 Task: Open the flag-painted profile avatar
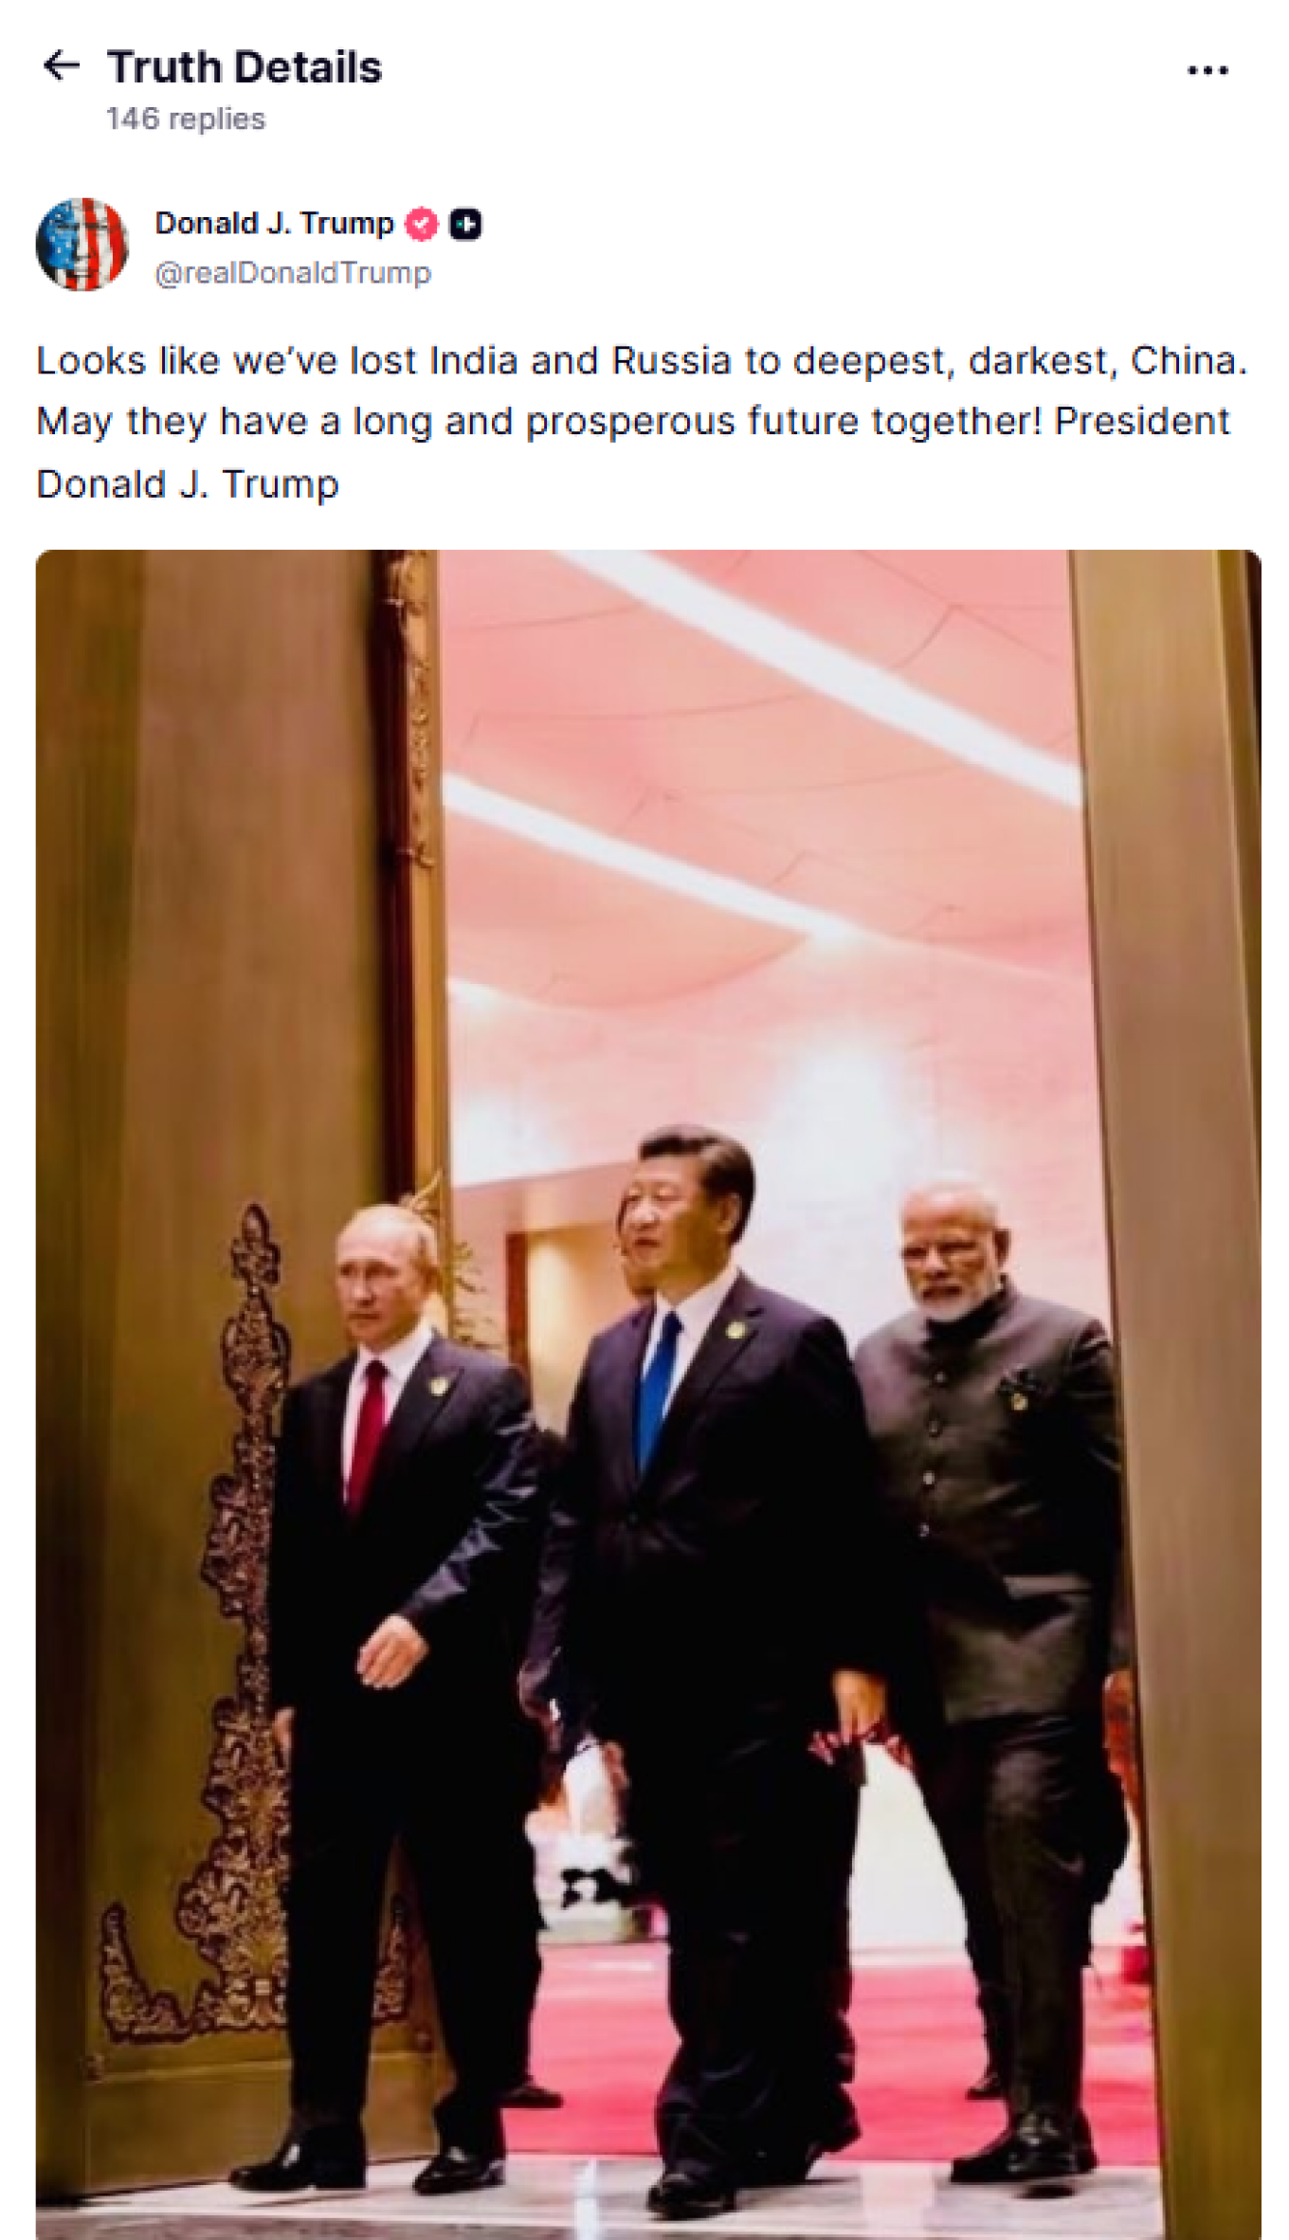pyautogui.click(x=82, y=245)
